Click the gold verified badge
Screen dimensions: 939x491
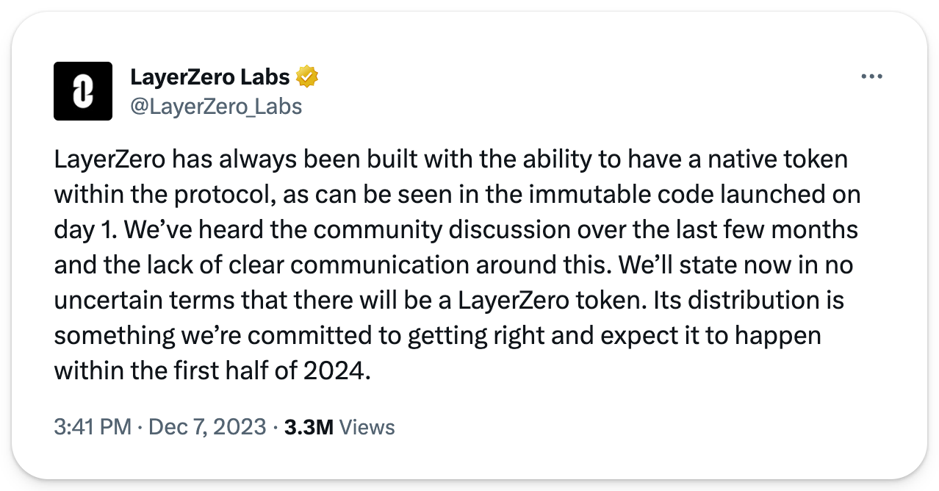(306, 76)
